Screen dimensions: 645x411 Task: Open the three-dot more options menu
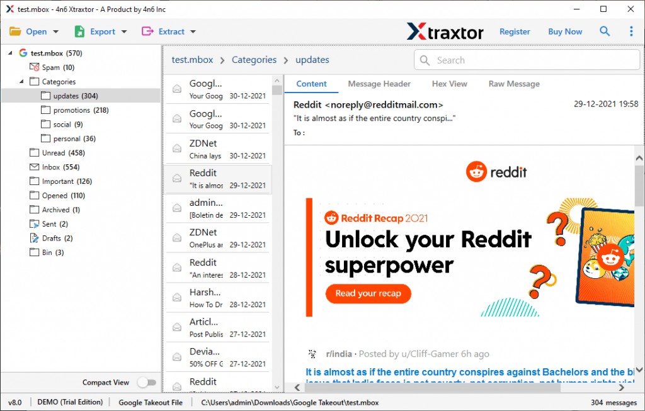[631, 31]
